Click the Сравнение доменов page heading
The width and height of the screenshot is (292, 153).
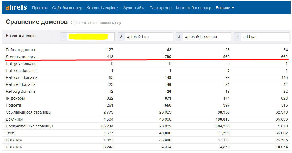tap(37, 22)
